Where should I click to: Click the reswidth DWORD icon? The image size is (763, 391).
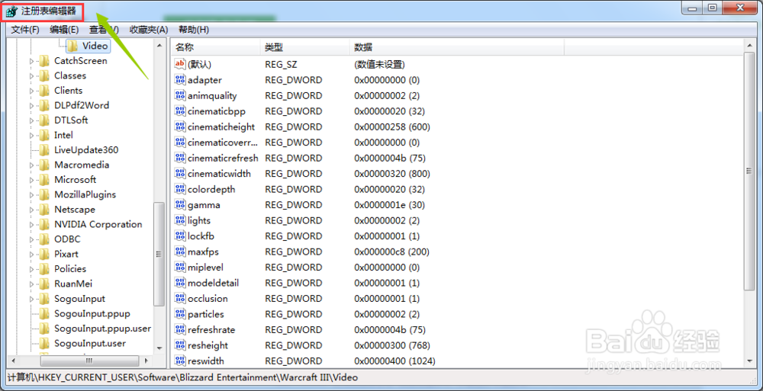point(180,361)
